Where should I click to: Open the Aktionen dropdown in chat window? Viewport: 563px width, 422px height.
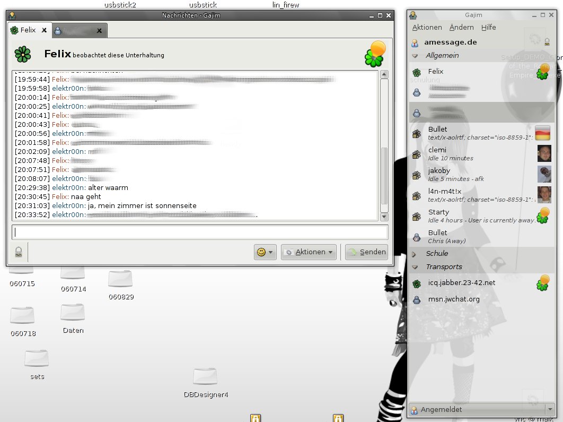pyautogui.click(x=309, y=252)
